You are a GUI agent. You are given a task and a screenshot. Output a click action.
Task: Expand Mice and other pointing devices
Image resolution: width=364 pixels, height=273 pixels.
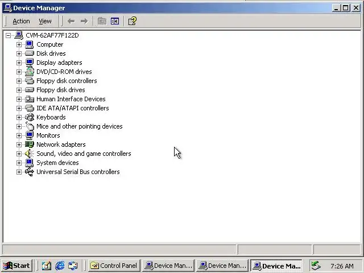click(19, 126)
